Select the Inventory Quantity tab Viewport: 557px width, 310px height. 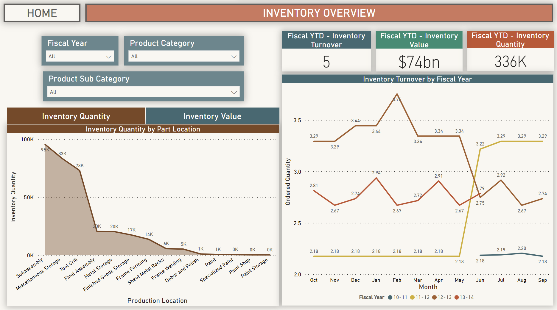point(76,116)
